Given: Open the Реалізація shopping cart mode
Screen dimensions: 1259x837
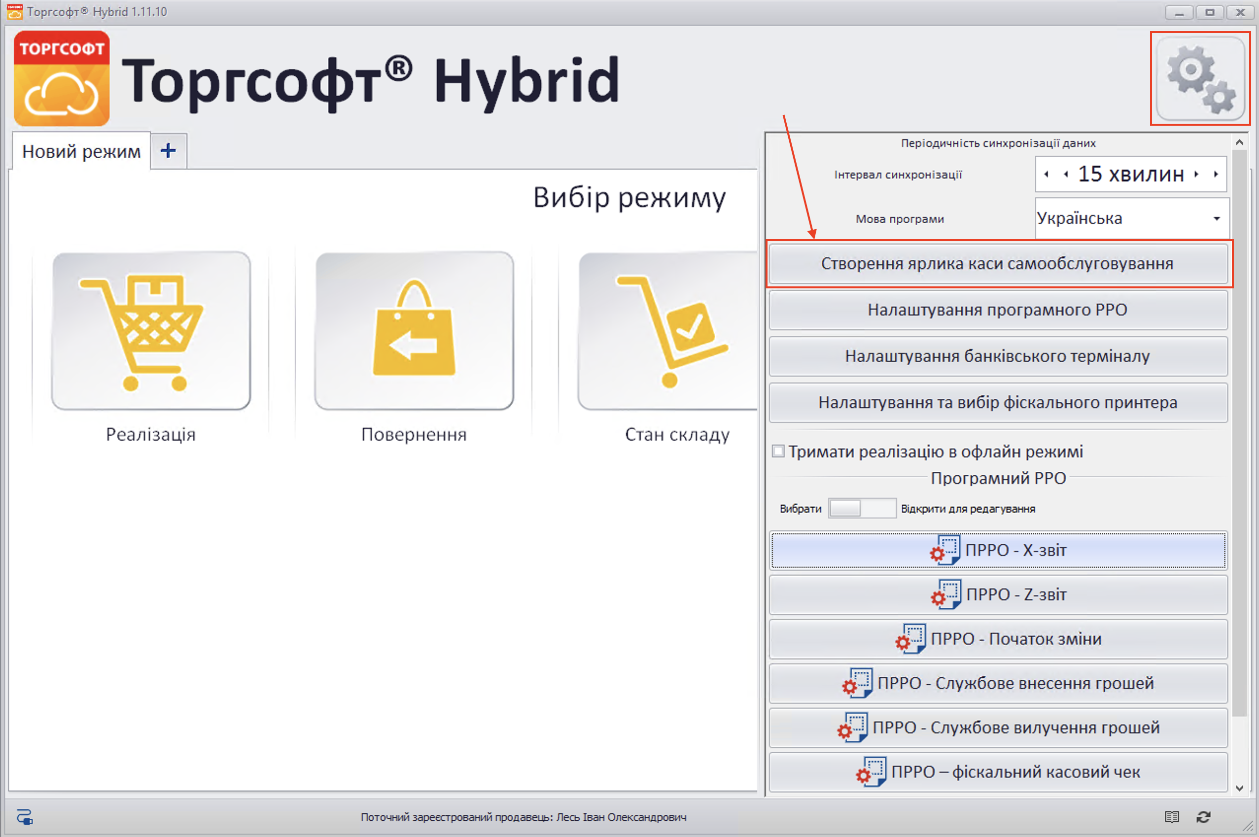Looking at the screenshot, I should pos(151,331).
